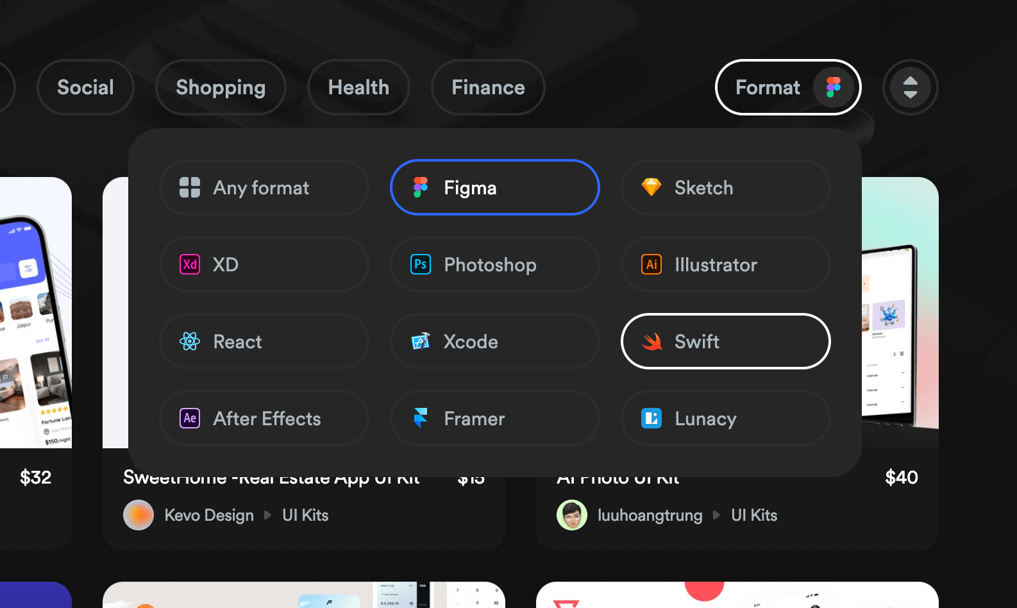1017x608 pixels.
Task: Filter by Social category
Action: coord(85,87)
